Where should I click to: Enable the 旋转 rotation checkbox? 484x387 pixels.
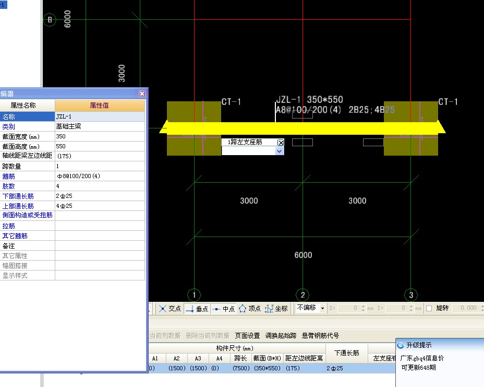click(429, 308)
